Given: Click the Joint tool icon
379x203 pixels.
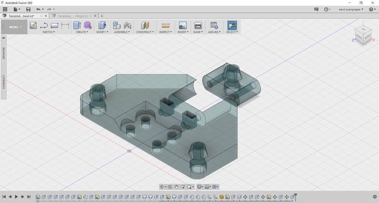Looking at the screenshot, I should 127,26.
